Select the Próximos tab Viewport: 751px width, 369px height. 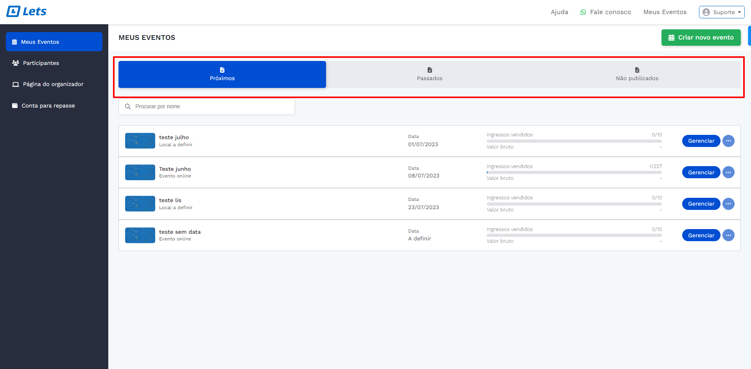pyautogui.click(x=222, y=74)
